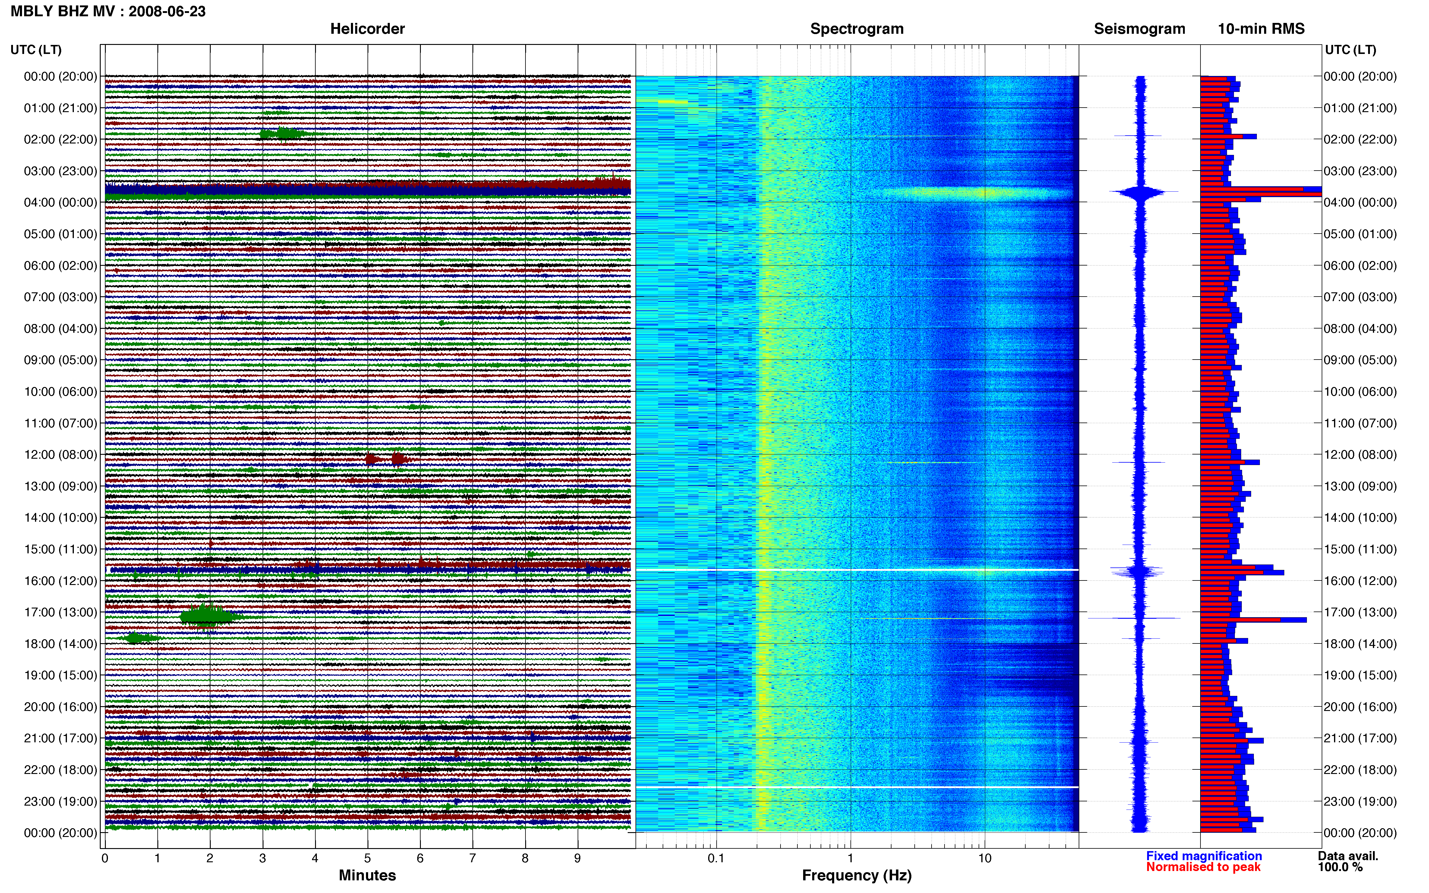The image size is (1429, 893).
Task: Click the 'Minutes' x-axis label
Action: (368, 875)
